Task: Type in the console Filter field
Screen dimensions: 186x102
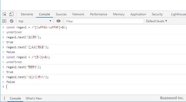Action: pyautogui.click(x=103, y=21)
